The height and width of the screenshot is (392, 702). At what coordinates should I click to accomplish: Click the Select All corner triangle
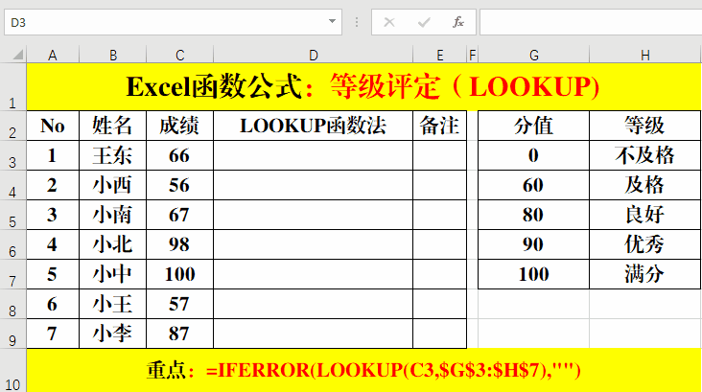point(18,55)
